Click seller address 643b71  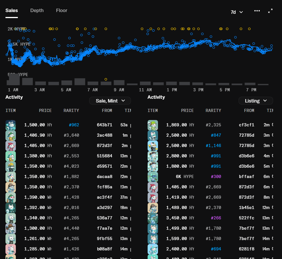point(104,125)
